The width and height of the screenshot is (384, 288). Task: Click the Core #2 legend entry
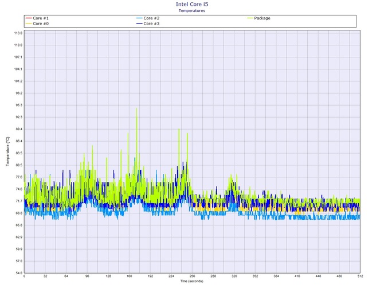point(148,18)
